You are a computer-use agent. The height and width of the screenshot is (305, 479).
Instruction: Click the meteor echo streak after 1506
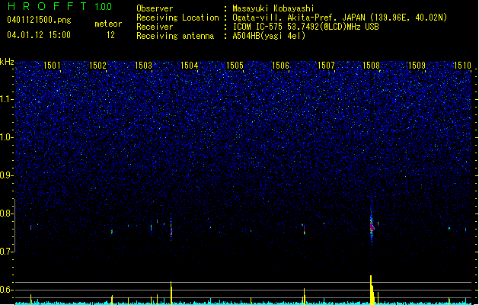pyautogui.click(x=305, y=230)
